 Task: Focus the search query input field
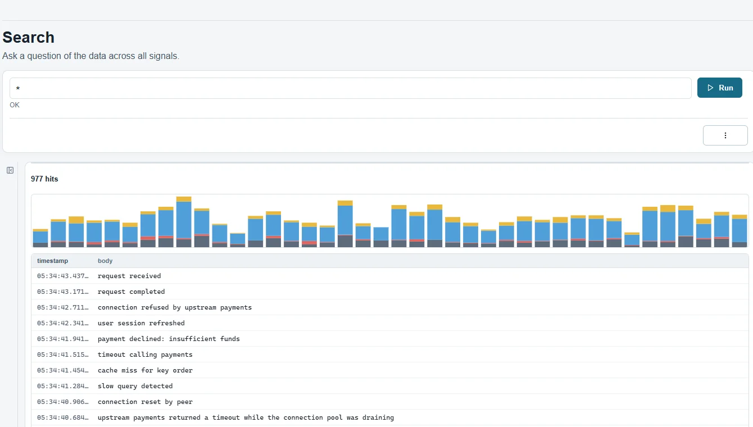(351, 88)
